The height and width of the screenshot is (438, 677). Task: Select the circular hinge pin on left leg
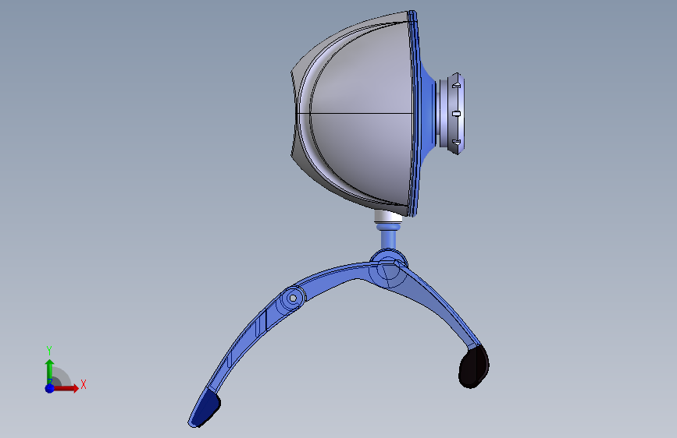pos(293,298)
